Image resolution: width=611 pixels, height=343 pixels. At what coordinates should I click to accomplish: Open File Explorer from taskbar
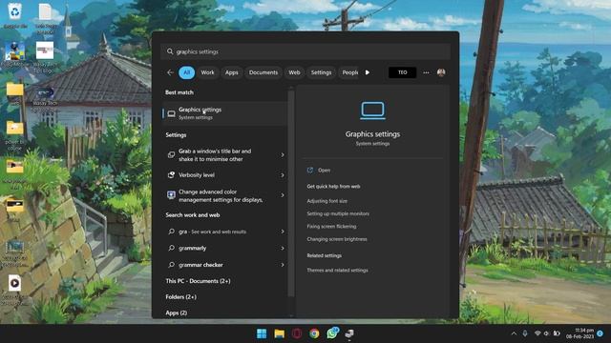pos(279,333)
